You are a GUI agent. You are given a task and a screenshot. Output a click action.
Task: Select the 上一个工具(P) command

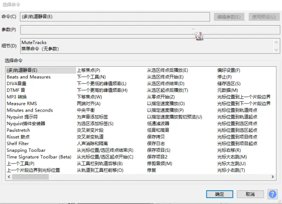click(x=21, y=163)
